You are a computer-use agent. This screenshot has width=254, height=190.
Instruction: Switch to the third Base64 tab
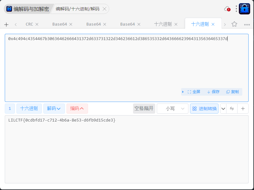pos(128,24)
